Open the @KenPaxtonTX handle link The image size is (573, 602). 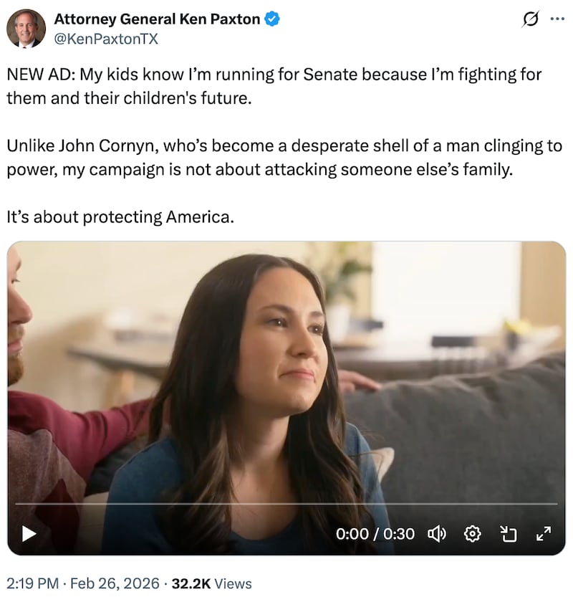[106, 39]
